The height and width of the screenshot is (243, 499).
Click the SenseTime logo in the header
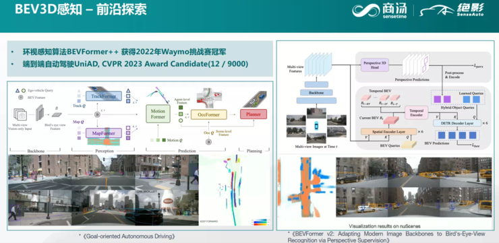point(380,10)
